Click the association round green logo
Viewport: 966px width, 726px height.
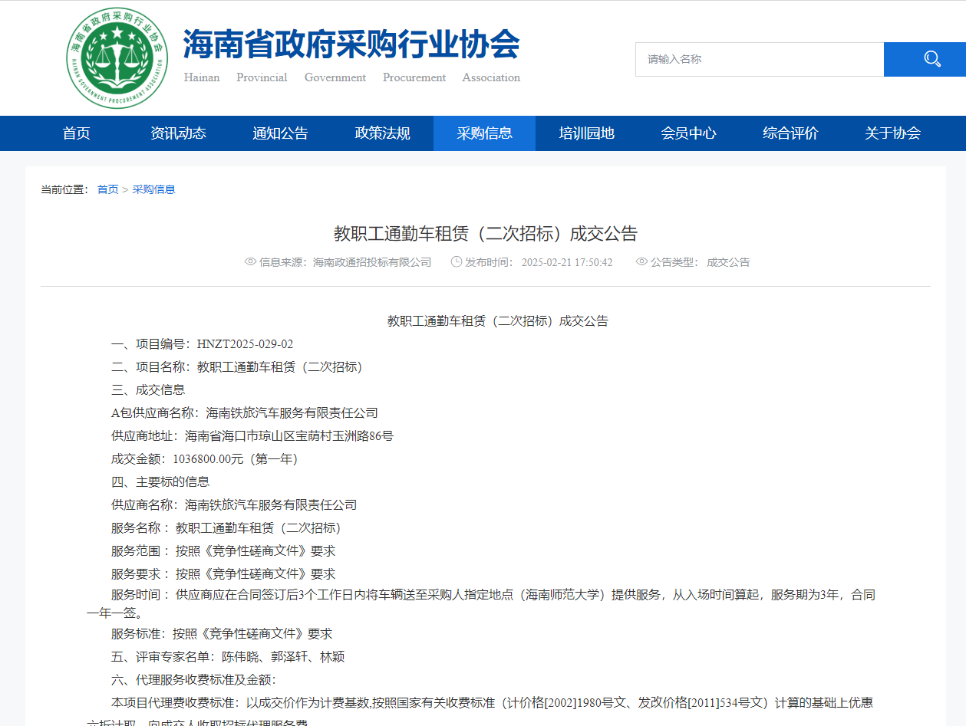(117, 58)
